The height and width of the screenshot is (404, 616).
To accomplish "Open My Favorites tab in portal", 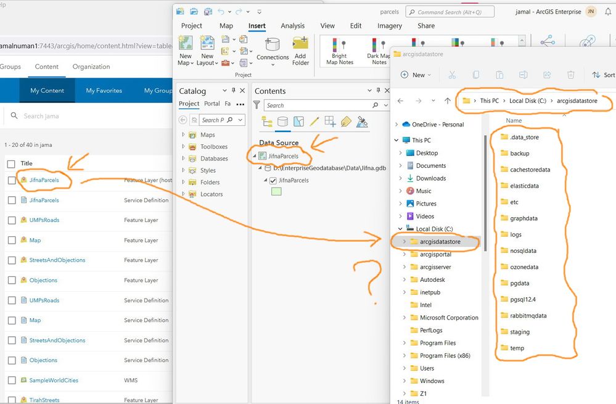I will pos(104,91).
